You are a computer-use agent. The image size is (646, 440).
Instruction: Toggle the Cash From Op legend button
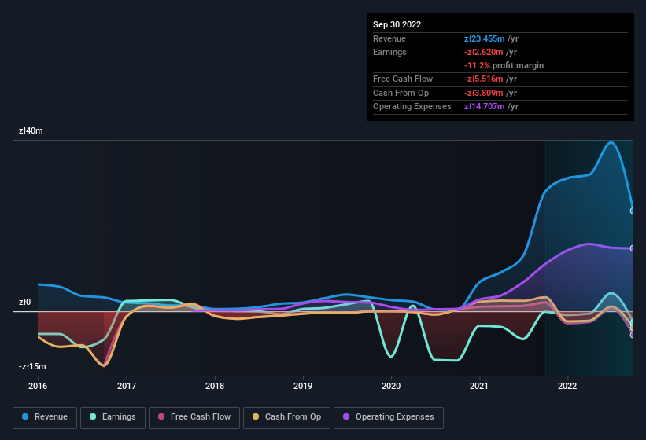click(x=286, y=417)
